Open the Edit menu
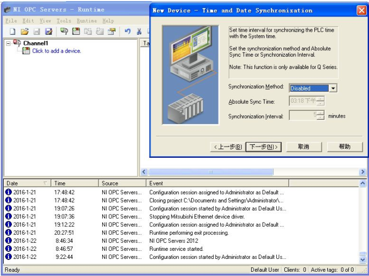The height and width of the screenshot is (276, 369). 28,21
